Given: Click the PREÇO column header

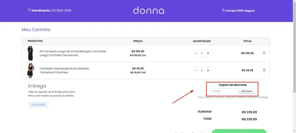Looking at the screenshot, I should [138, 41].
